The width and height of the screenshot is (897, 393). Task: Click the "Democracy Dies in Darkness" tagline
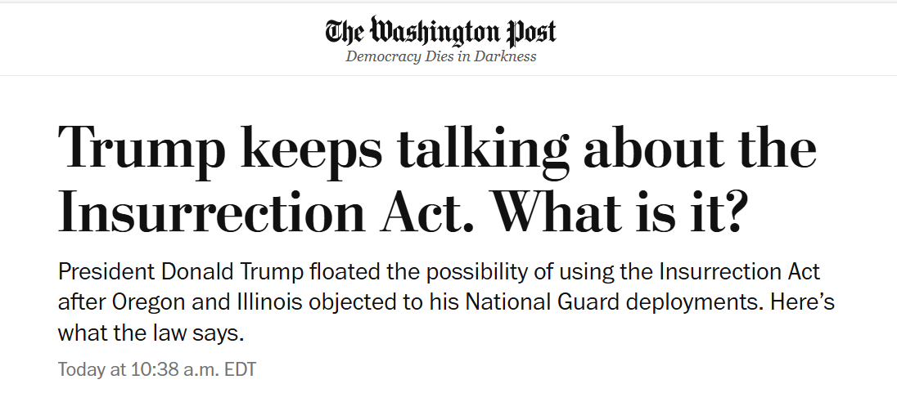(x=441, y=57)
